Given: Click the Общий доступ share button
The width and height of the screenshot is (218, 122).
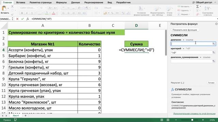Looking at the screenshot, I should pyautogui.click(x=202, y=2).
